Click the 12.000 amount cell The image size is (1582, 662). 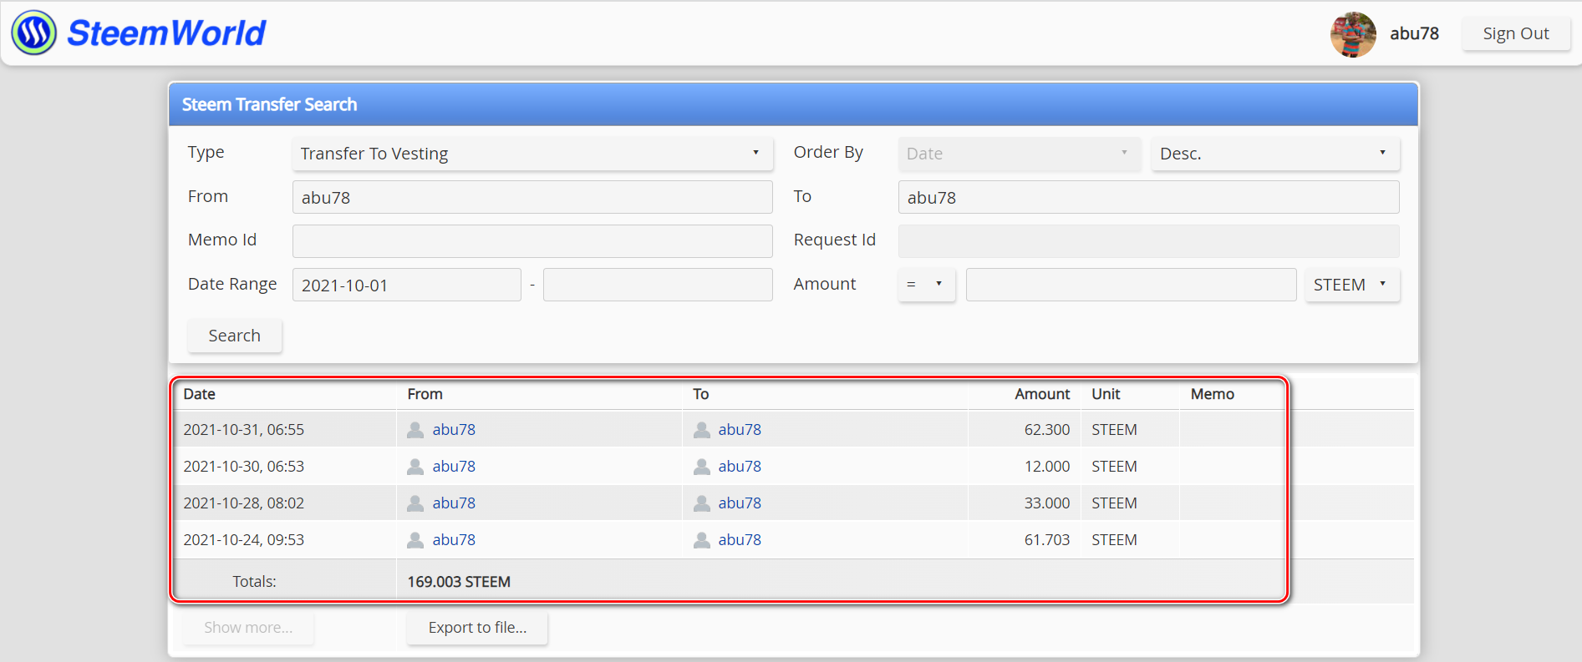point(1047,467)
